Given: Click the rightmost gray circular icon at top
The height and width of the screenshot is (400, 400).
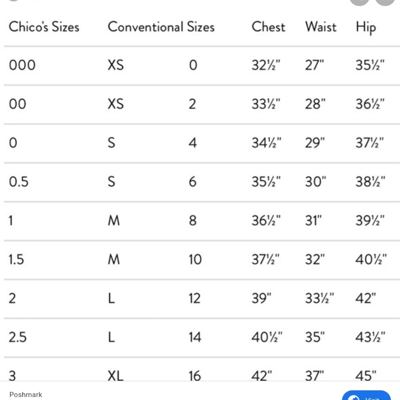Looking at the screenshot, I should (x=385, y=2).
